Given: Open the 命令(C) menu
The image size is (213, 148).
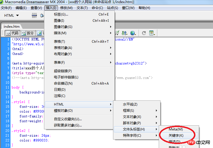Looking at the screenshot, I should click(97, 8).
